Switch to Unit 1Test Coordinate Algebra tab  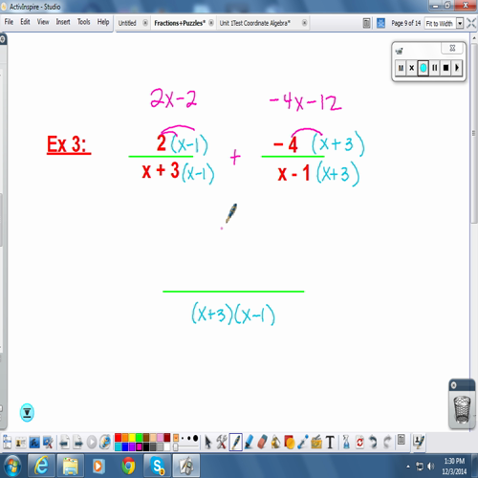[x=255, y=23]
